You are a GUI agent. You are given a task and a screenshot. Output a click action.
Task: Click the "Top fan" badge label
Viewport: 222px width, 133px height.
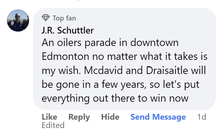[x=64, y=18]
